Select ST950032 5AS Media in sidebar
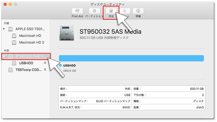 coord(26,56)
